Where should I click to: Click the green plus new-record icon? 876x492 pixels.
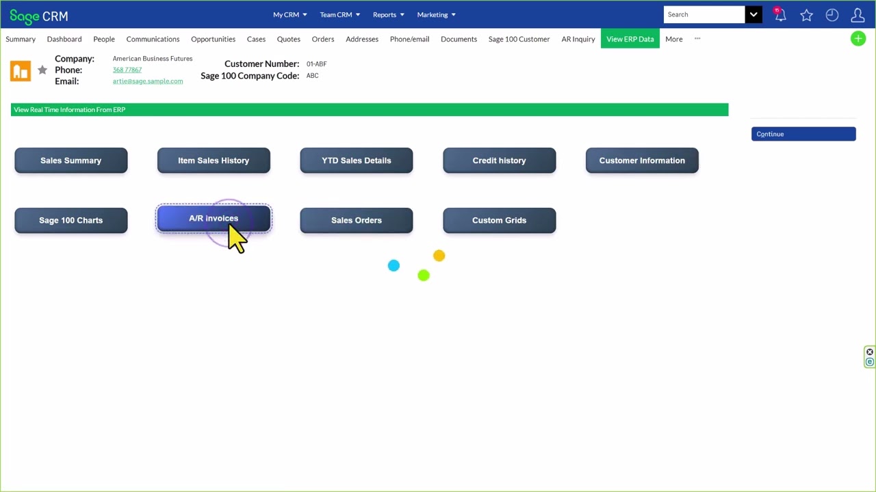coord(858,39)
